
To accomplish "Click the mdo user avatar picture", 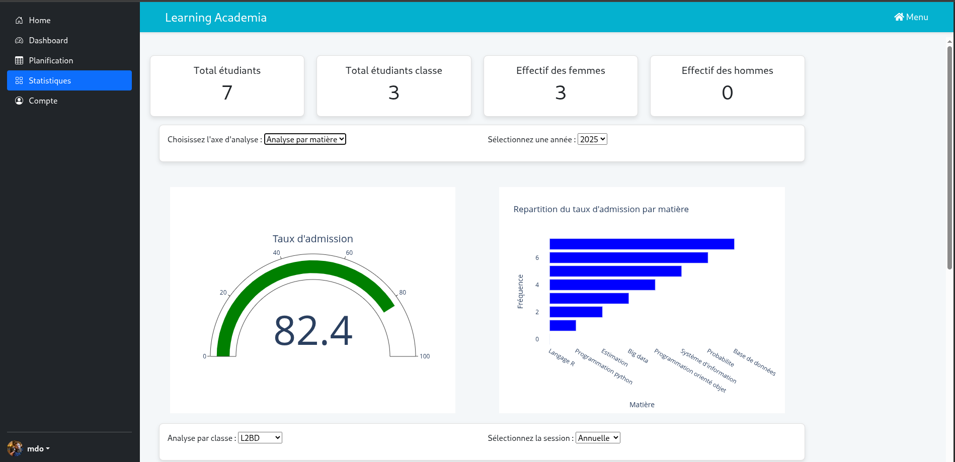I will pyautogui.click(x=15, y=448).
